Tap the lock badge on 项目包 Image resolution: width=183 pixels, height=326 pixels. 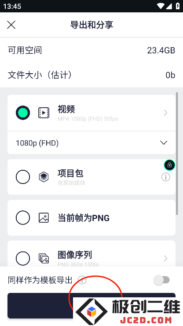click(x=169, y=165)
